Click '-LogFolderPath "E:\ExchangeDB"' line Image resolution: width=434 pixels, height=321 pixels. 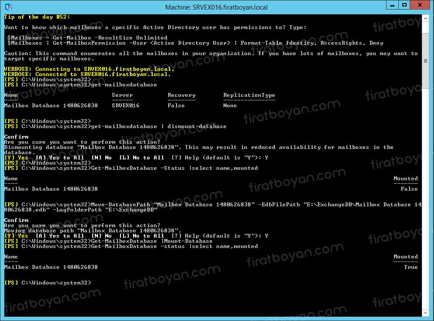(x=105, y=210)
